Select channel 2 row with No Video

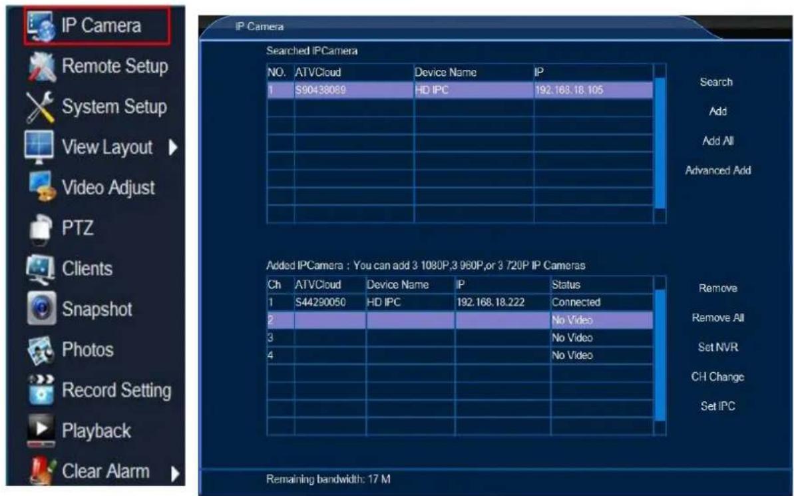tap(460, 320)
